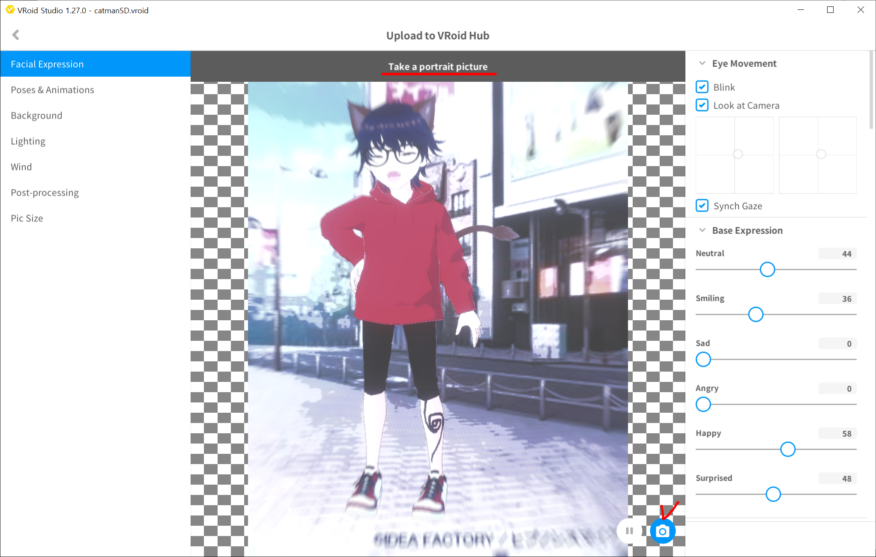876x557 pixels.
Task: Pause the animation with pause button
Action: coord(629,531)
